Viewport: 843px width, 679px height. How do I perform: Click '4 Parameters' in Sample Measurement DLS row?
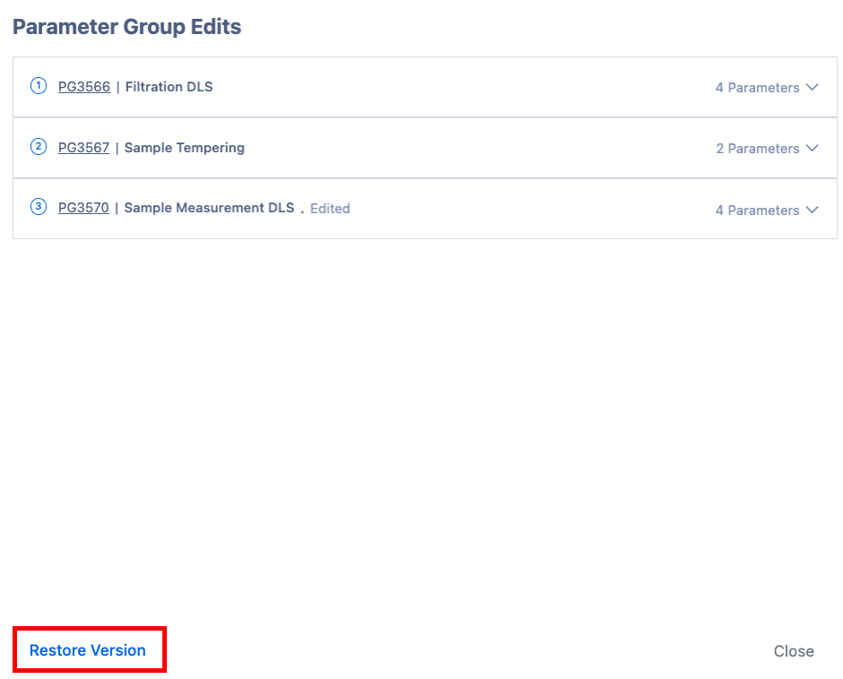click(x=757, y=211)
